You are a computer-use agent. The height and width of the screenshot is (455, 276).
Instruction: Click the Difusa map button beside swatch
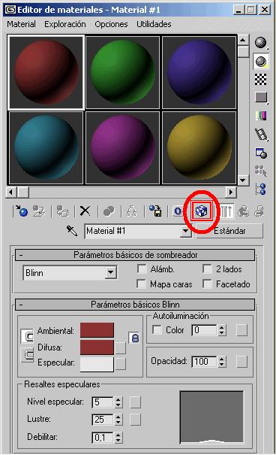click(120, 348)
